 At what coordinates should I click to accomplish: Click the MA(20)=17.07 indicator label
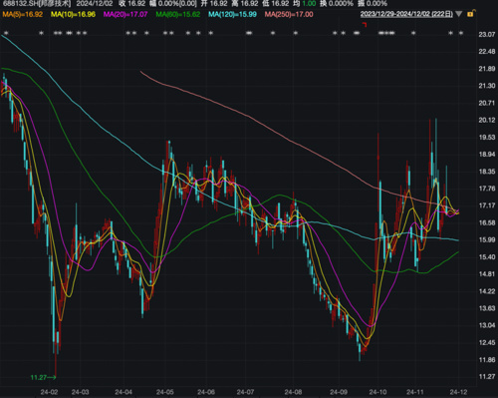(x=125, y=14)
